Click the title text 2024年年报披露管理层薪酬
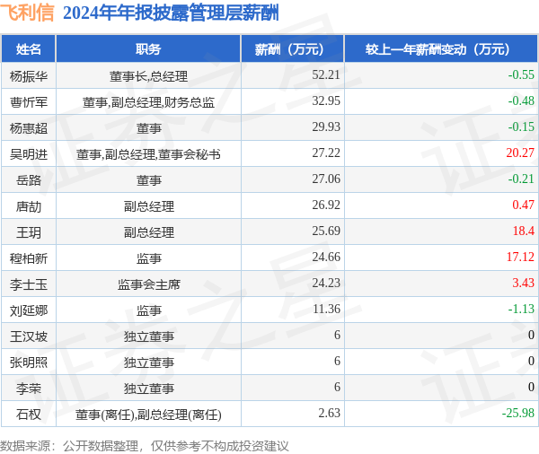 pyautogui.click(x=171, y=13)
